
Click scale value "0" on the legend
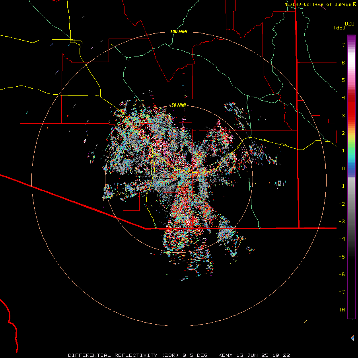pos(343,169)
